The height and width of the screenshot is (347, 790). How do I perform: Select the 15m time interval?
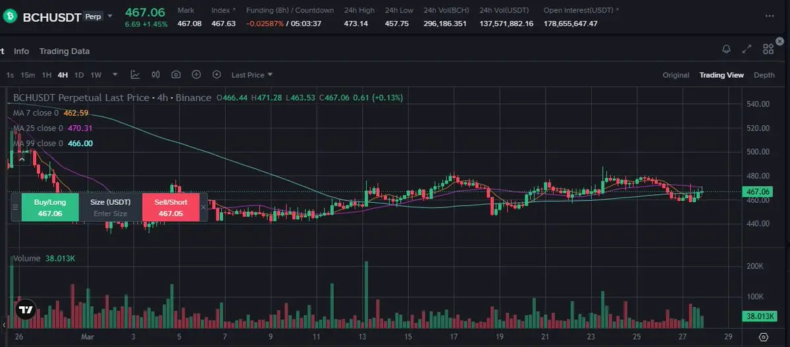click(x=28, y=75)
